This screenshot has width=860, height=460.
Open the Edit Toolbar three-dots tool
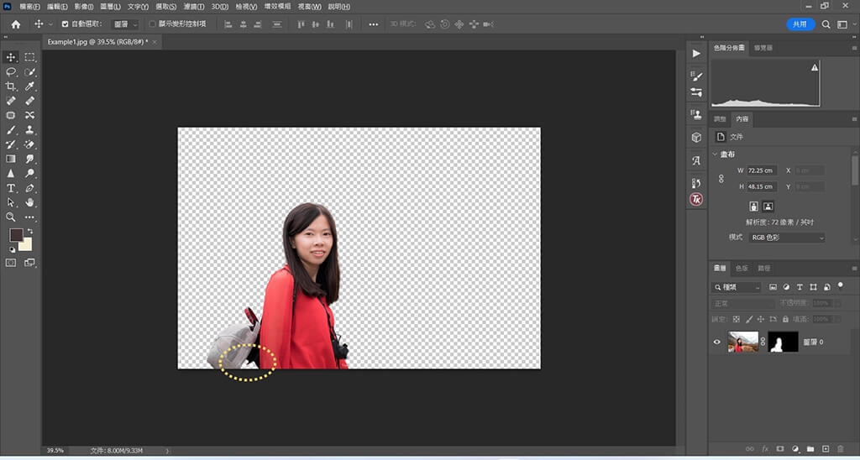(x=29, y=217)
